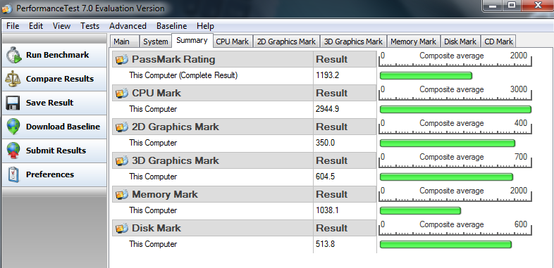Click the Save Result button label
Screen dimensions: 554x268
click(49, 103)
